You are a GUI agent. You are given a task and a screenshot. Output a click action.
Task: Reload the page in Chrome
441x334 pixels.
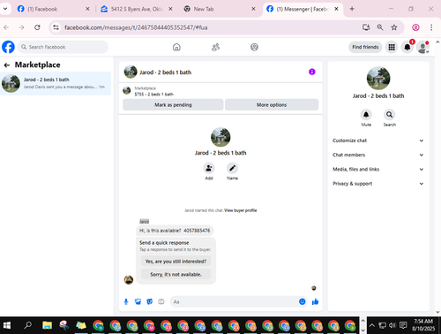37,27
